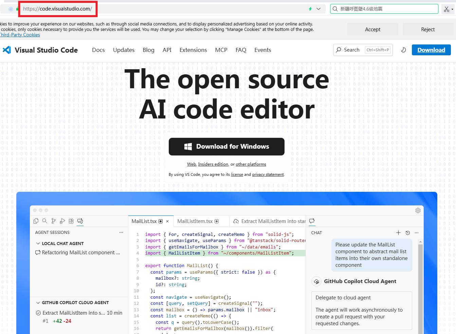
Task: Click the search magnifier icon in browser search box
Action: coord(335,9)
